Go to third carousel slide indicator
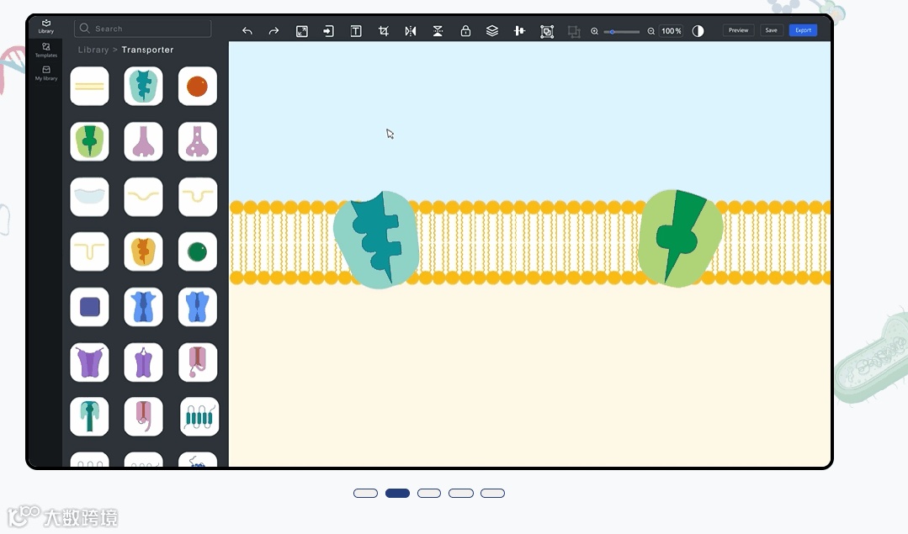The height and width of the screenshot is (534, 908). tap(429, 493)
